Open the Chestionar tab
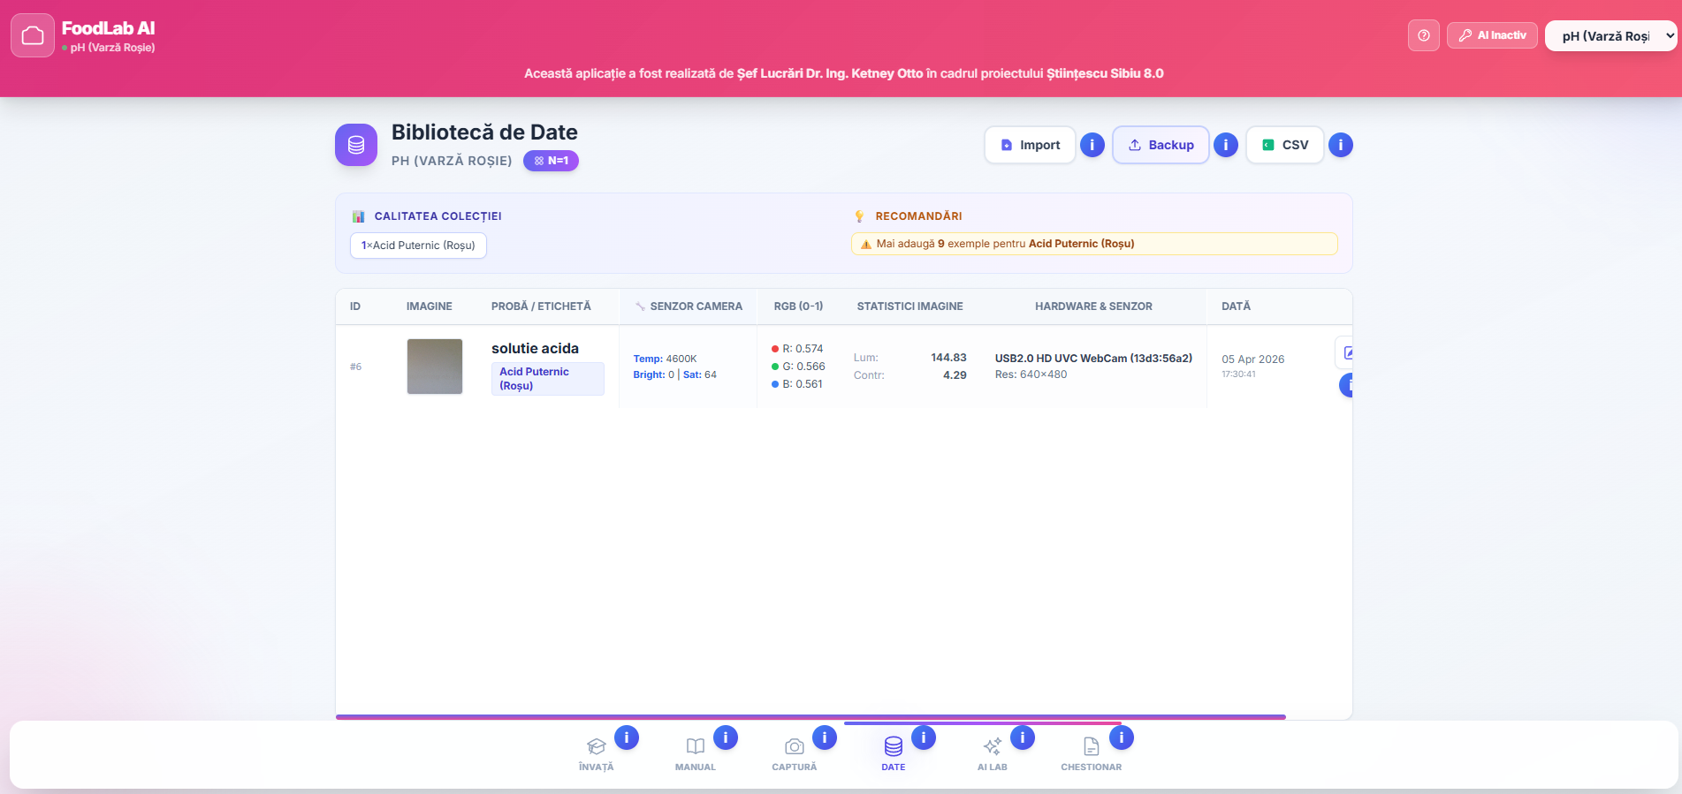1682x794 pixels. tap(1091, 753)
